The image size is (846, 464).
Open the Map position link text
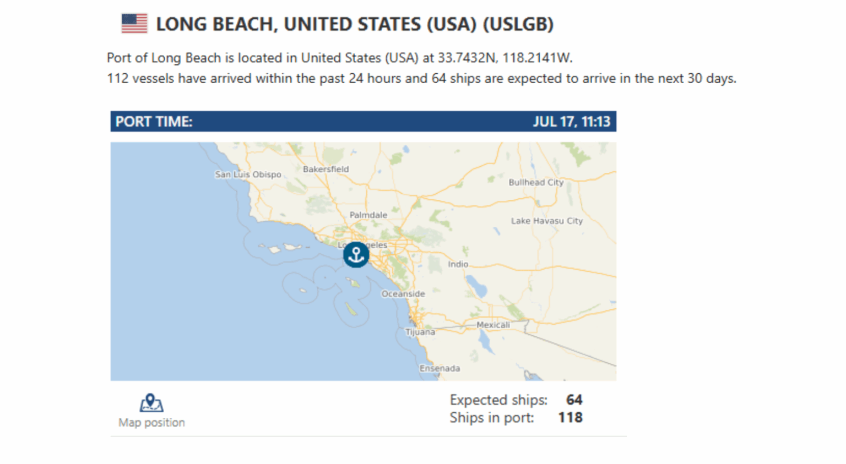click(x=151, y=423)
